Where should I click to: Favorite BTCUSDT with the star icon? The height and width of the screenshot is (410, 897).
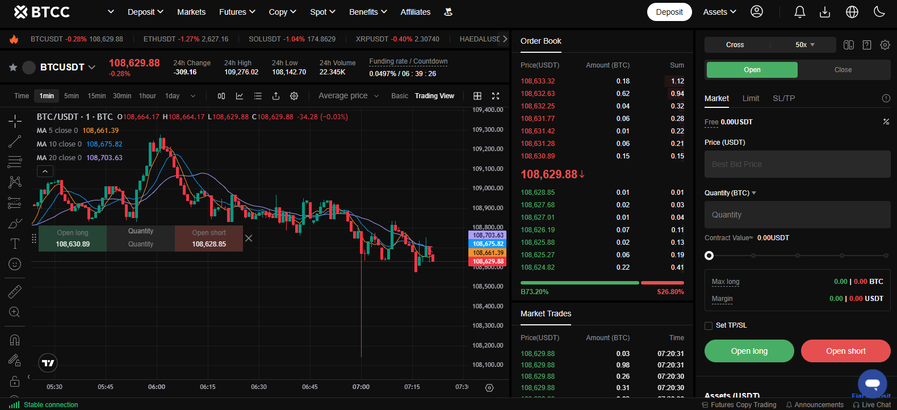tap(13, 67)
